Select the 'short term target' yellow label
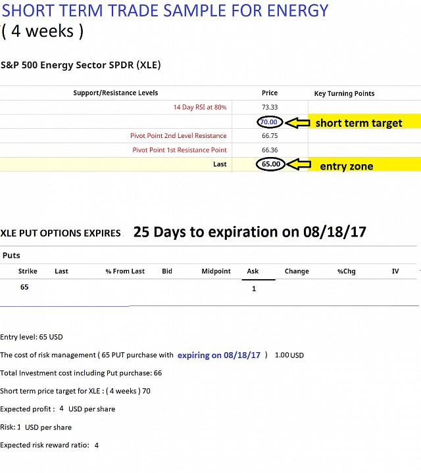 pyautogui.click(x=359, y=123)
